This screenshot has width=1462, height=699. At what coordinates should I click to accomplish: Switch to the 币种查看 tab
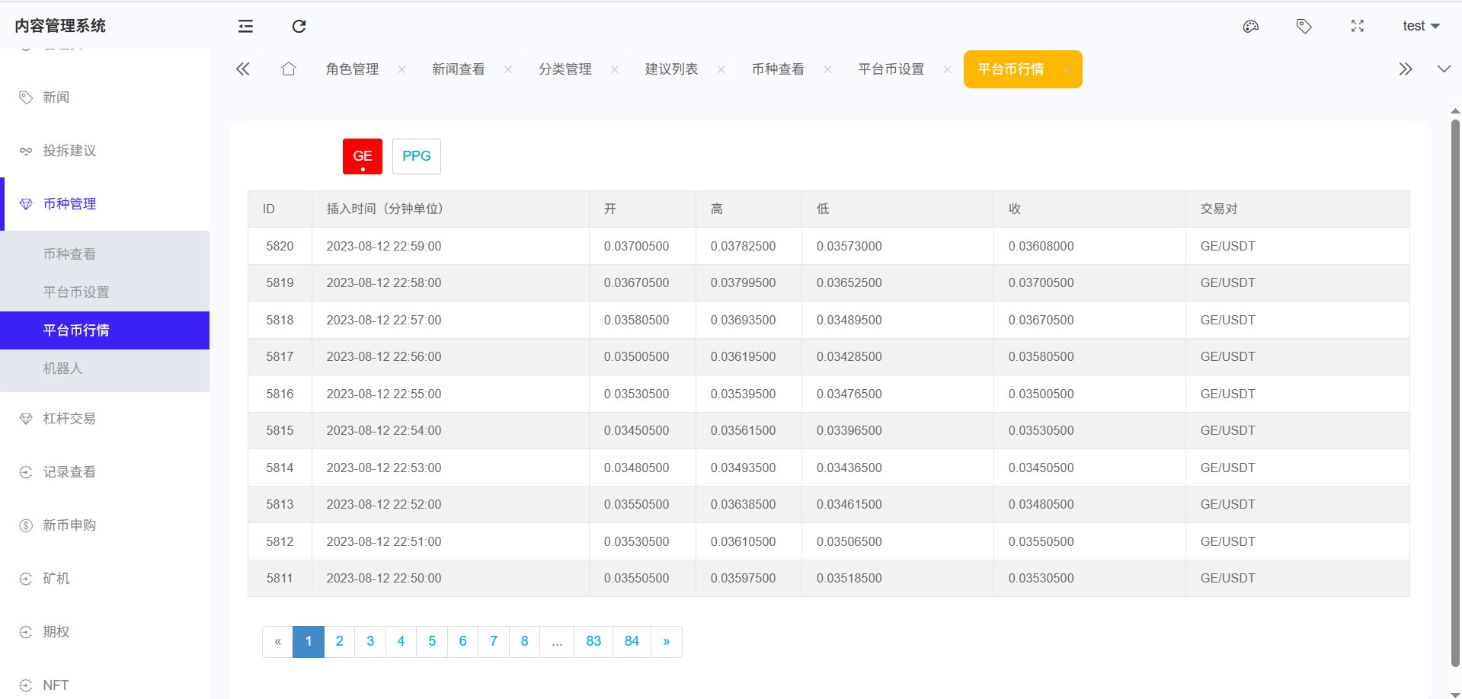[x=777, y=69]
